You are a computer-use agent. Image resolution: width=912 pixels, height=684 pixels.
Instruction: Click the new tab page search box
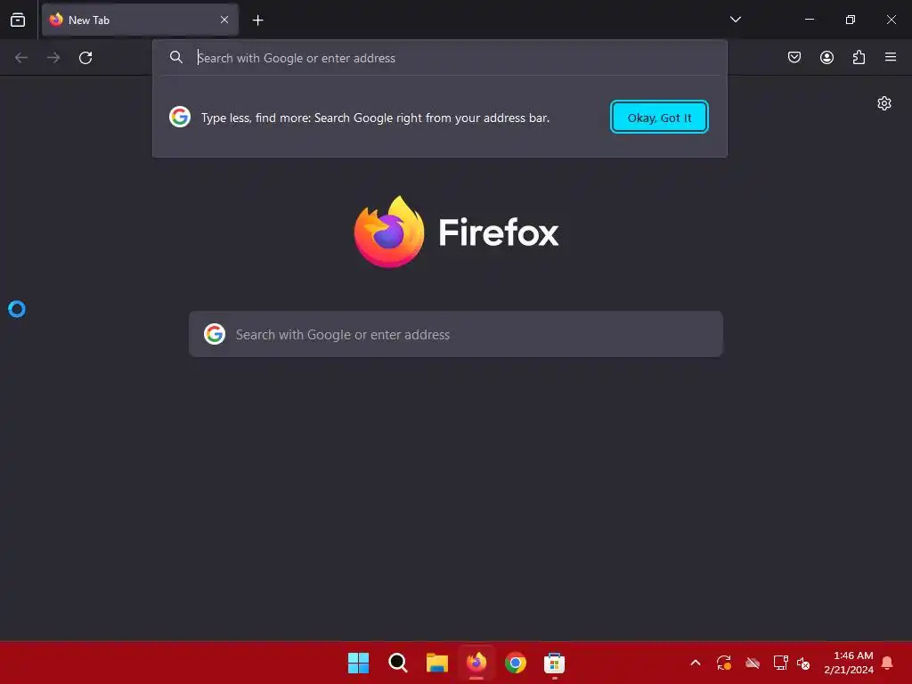tap(456, 334)
